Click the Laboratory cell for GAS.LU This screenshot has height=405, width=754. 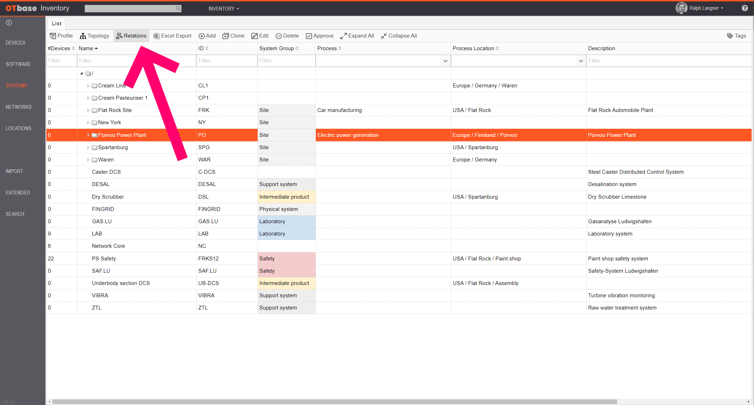287,221
